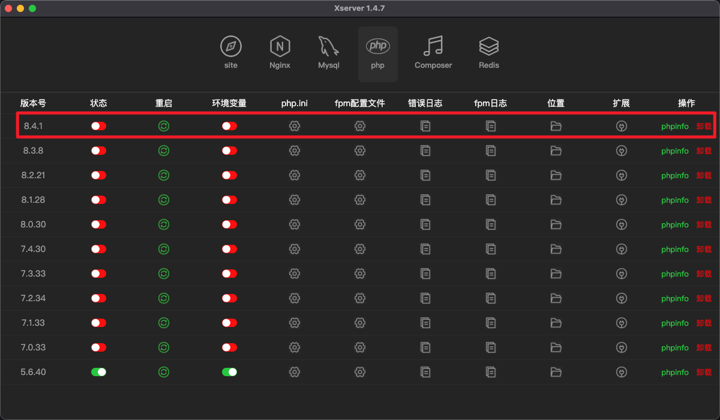720x420 pixels.
Task: Toggle status switch for PHP 7.4.30
Action: click(98, 249)
